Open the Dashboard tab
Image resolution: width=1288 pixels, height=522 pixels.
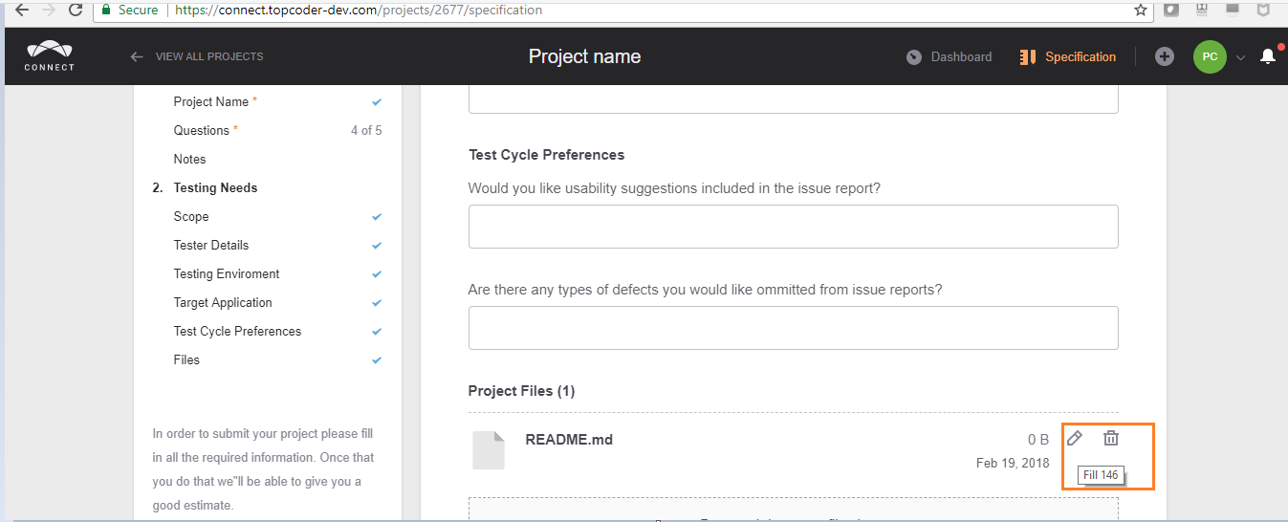[950, 56]
